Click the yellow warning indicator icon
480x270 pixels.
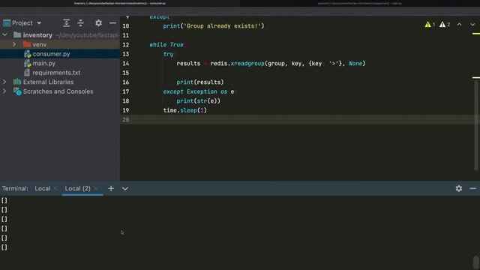coord(427,25)
